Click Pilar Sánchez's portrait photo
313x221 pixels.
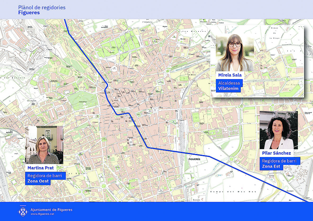click(x=279, y=130)
